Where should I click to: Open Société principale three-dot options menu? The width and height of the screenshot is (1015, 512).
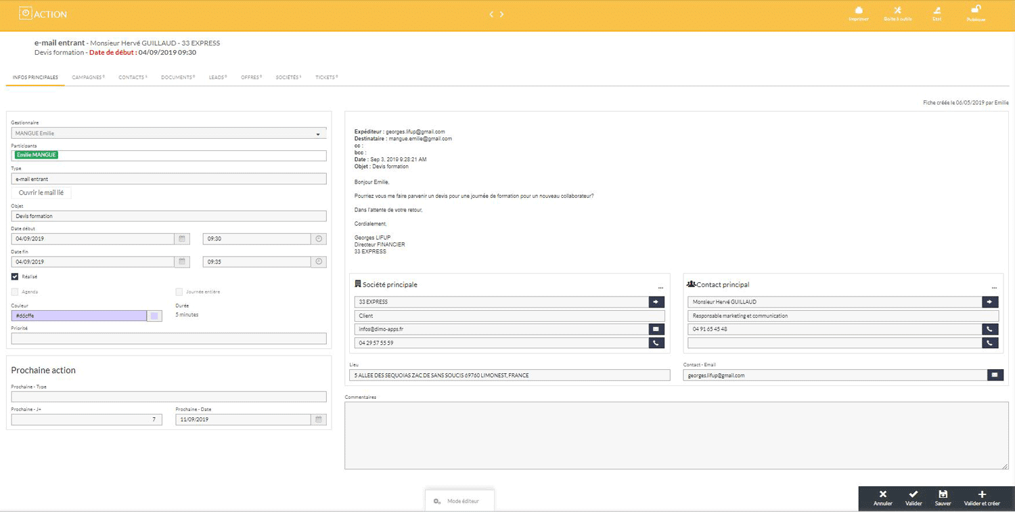point(660,288)
